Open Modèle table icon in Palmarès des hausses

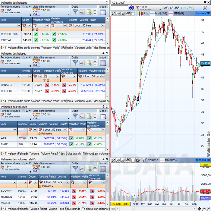(x=103, y=12)
